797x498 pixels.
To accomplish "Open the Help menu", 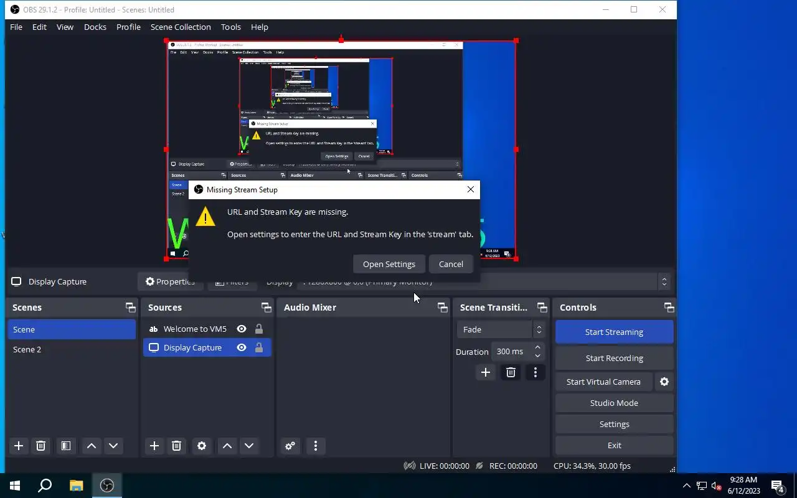I will tap(260, 27).
